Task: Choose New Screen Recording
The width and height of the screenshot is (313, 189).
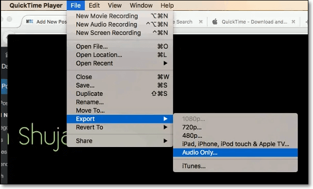Action: (x=120, y=33)
